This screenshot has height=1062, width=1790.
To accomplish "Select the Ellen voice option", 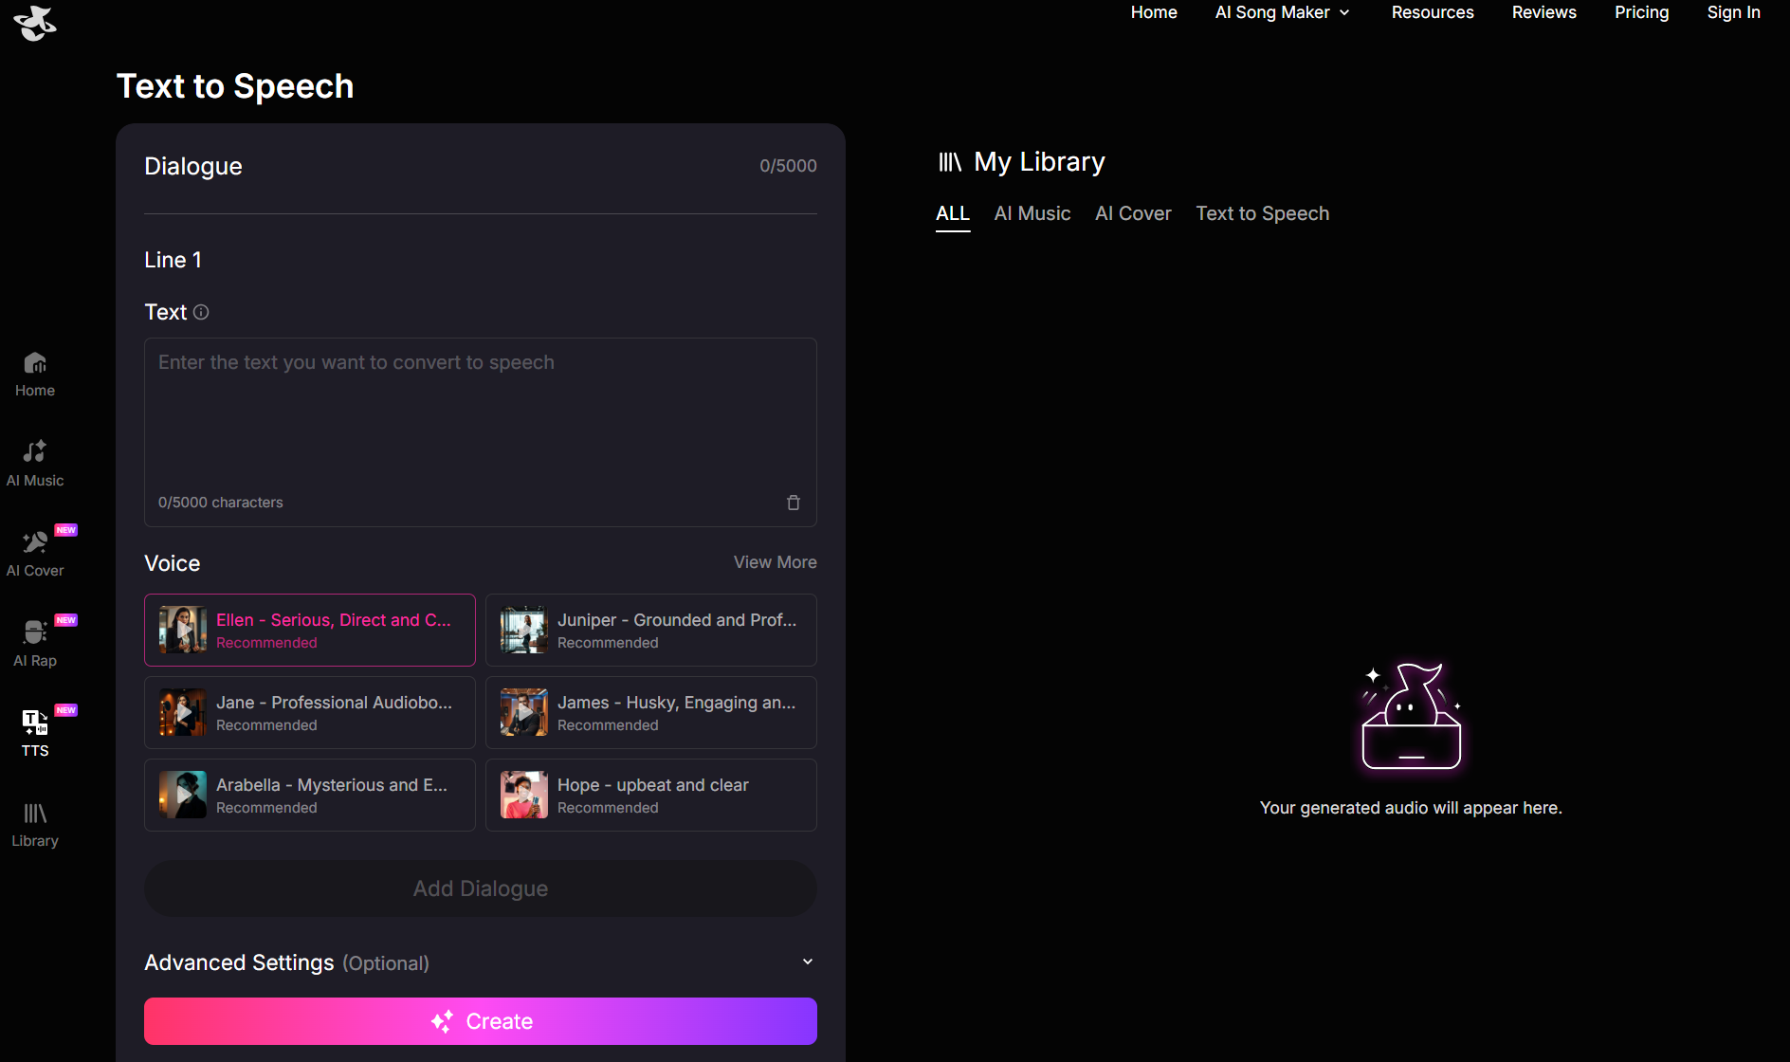I will pos(310,631).
